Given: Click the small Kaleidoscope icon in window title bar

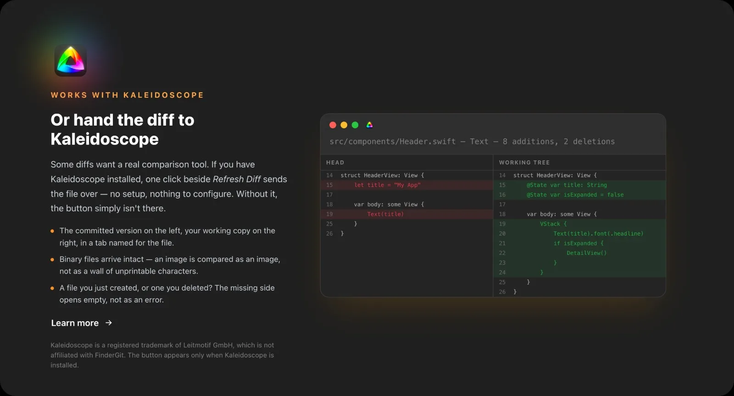Looking at the screenshot, I should tap(370, 125).
